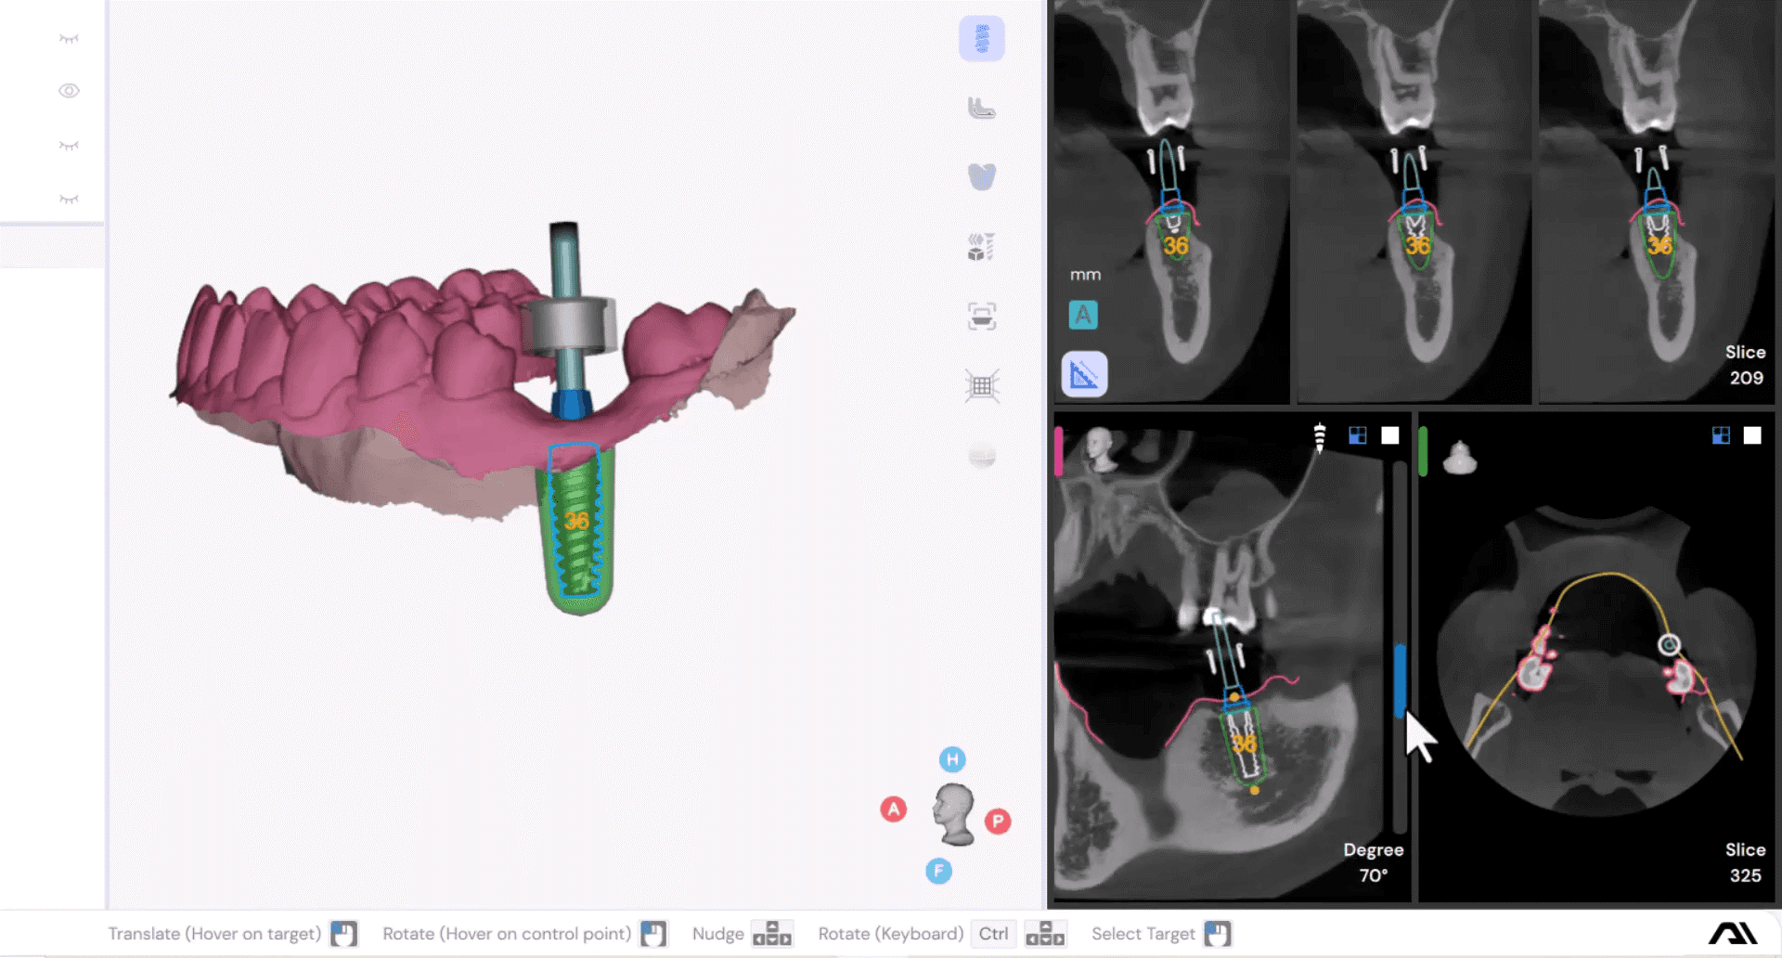
Task: Click the red 'A' anterior orientation marker
Action: pyautogui.click(x=893, y=809)
